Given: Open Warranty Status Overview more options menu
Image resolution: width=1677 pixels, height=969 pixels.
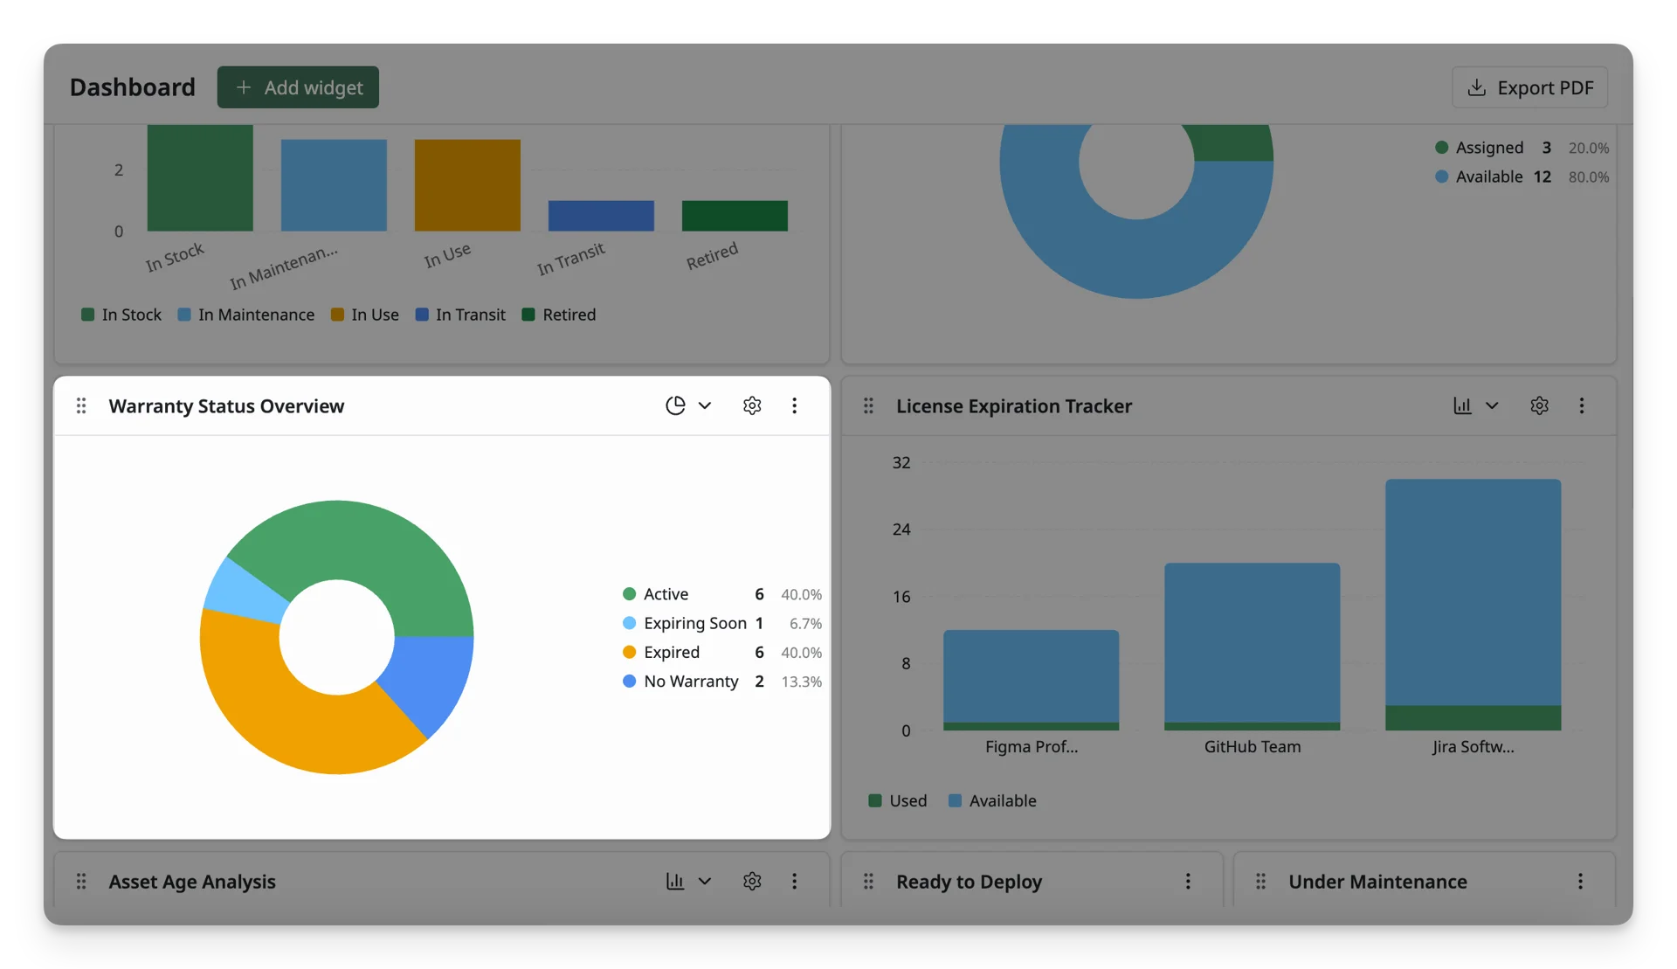Looking at the screenshot, I should 794,405.
